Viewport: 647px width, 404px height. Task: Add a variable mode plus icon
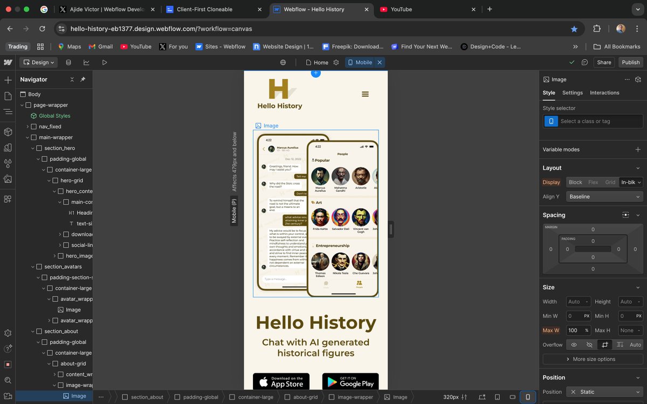pyautogui.click(x=638, y=150)
